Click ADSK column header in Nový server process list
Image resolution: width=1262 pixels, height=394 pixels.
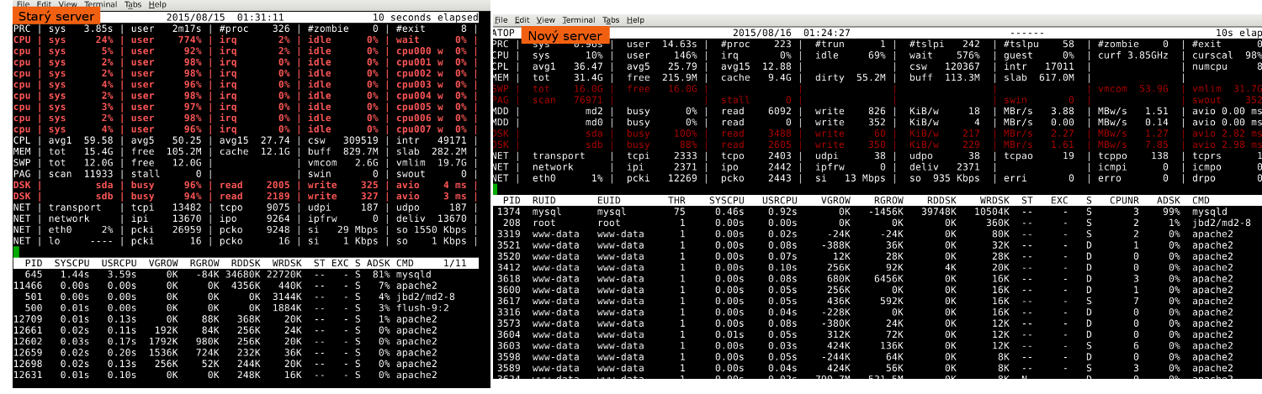(1169, 202)
